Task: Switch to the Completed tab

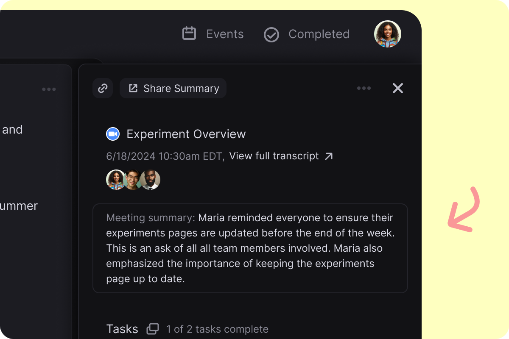Action: (307, 34)
